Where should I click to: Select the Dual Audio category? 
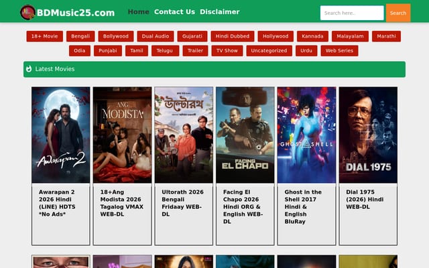(156, 36)
